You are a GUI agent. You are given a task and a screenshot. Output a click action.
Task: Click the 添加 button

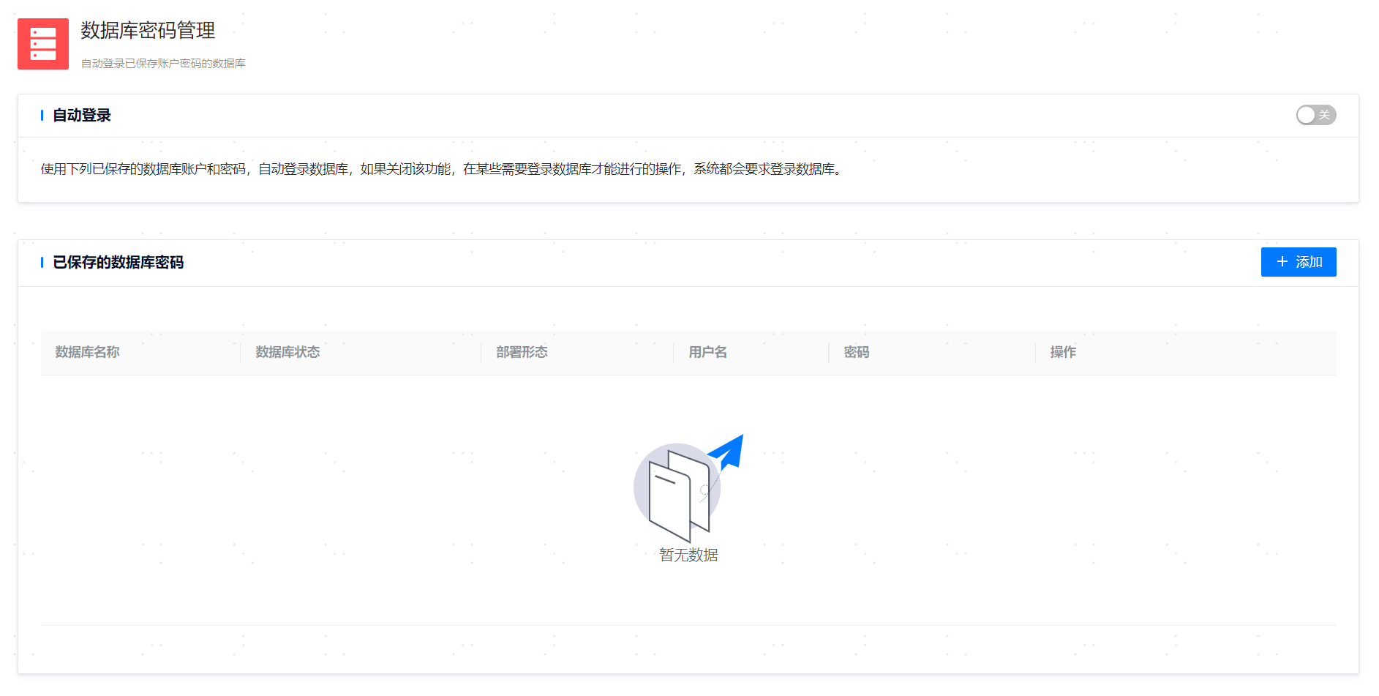pyautogui.click(x=1299, y=262)
